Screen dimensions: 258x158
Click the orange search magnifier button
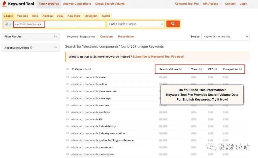coord(173,24)
